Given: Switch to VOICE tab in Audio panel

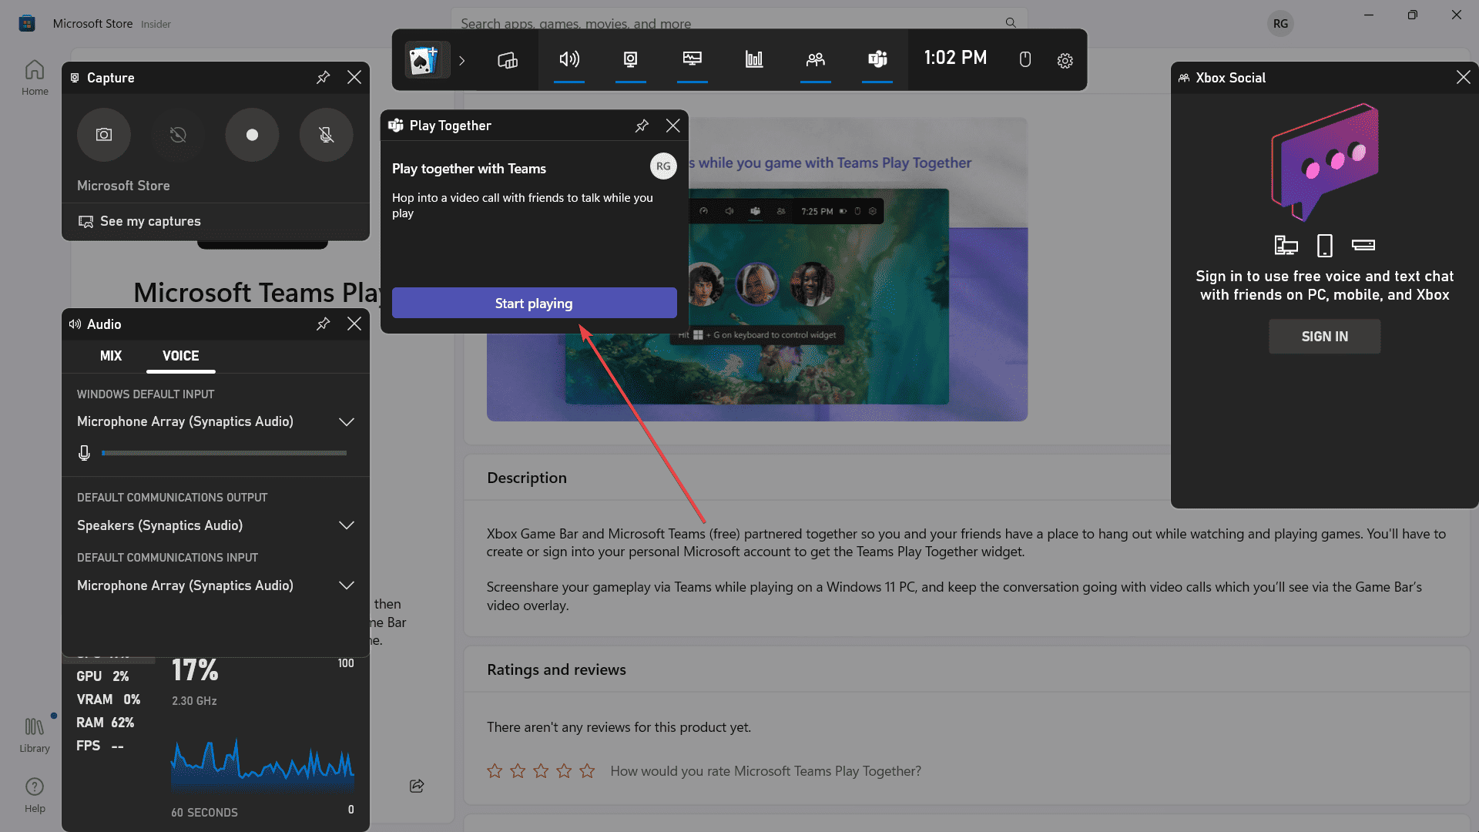Looking at the screenshot, I should coord(179,356).
